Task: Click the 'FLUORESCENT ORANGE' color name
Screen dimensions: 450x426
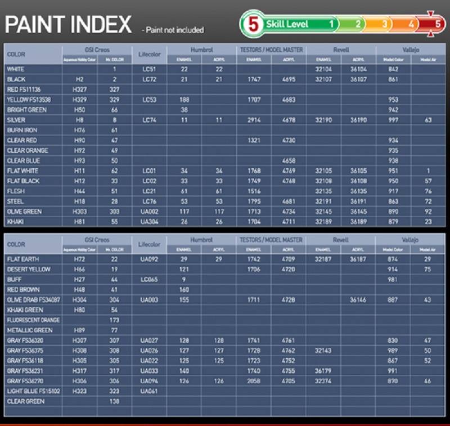Action: (x=33, y=320)
